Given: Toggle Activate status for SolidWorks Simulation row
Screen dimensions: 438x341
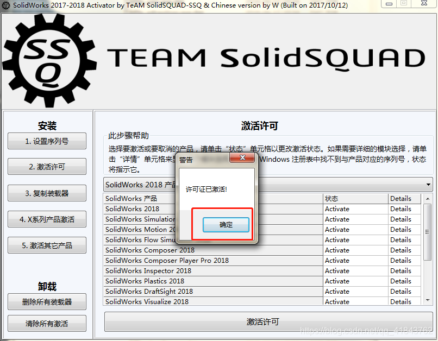Looking at the screenshot, I should click(355, 219).
